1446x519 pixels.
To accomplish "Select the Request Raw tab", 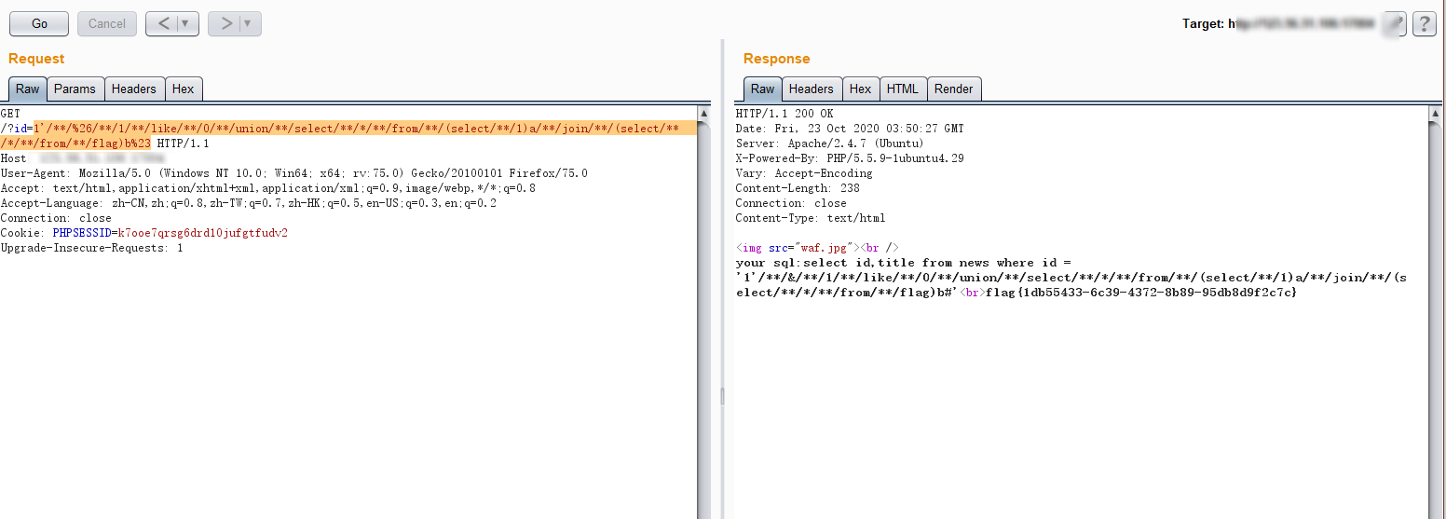I will 27,89.
